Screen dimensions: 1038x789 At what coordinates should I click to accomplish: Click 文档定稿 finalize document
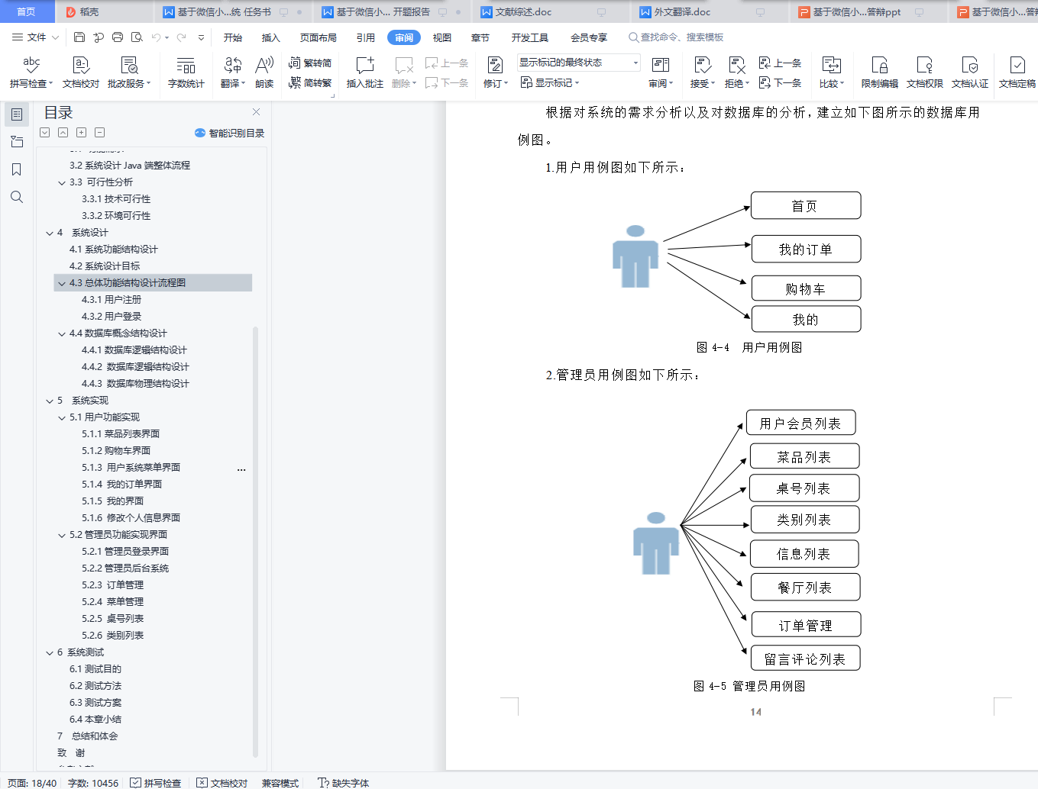coord(1017,72)
